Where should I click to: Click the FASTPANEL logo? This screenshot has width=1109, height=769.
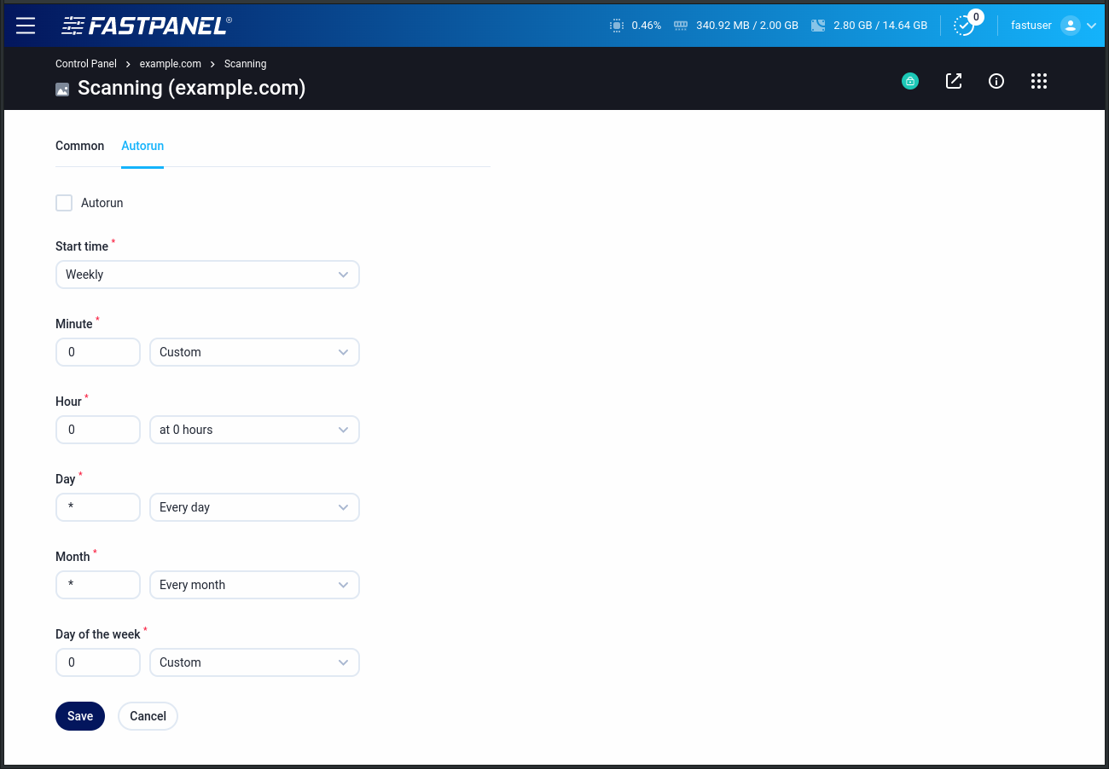point(147,26)
